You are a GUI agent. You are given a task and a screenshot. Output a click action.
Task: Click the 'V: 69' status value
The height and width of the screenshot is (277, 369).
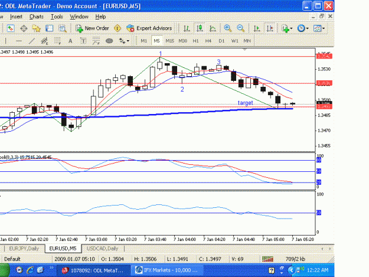point(237,259)
